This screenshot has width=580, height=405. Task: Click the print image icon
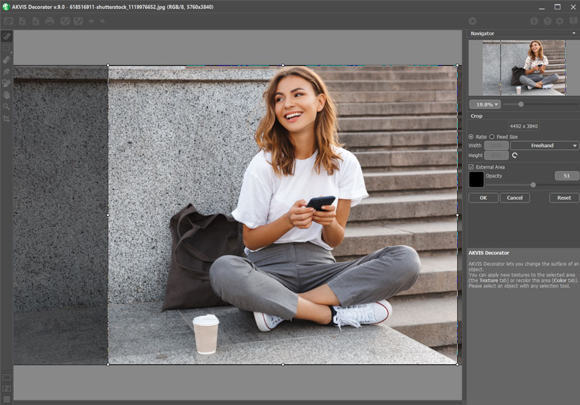(50, 21)
